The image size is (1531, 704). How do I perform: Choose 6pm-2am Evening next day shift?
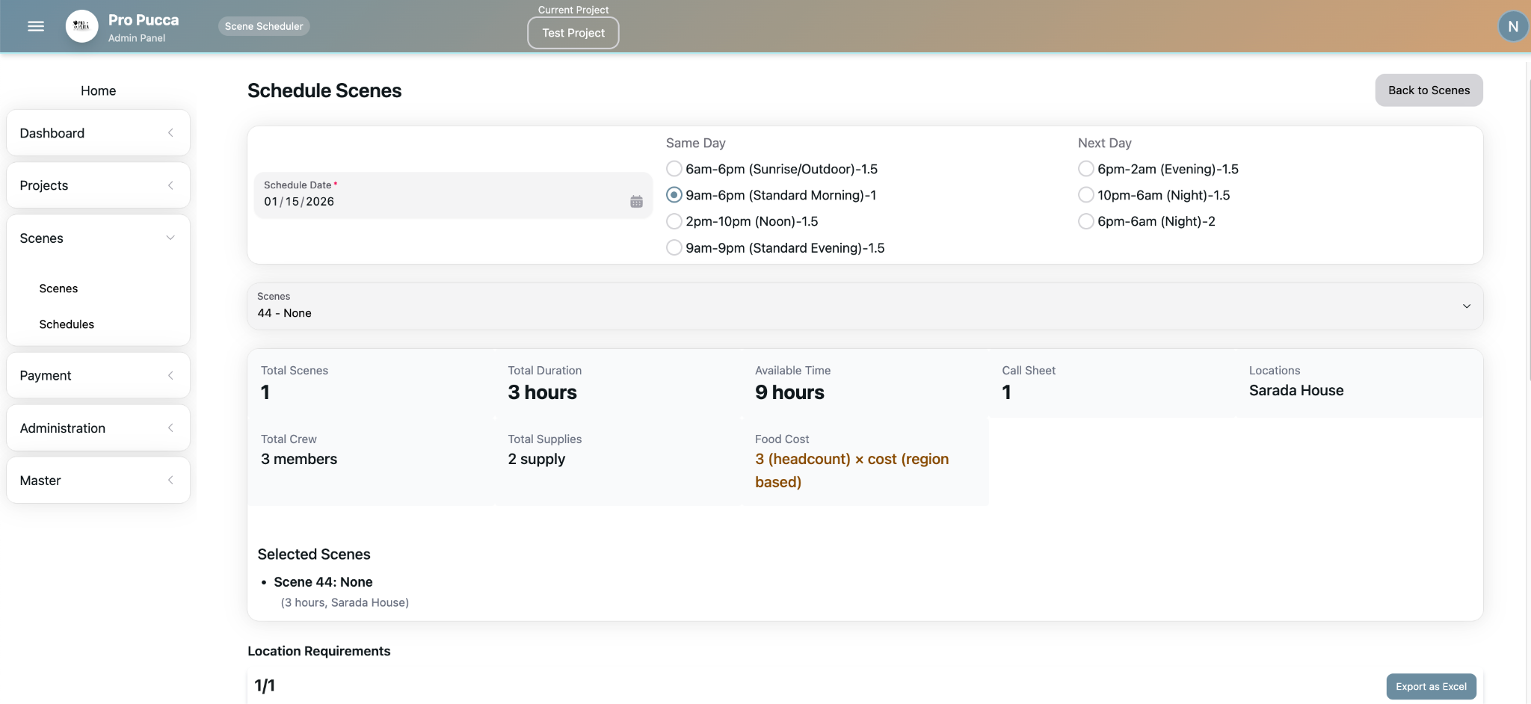click(1085, 169)
